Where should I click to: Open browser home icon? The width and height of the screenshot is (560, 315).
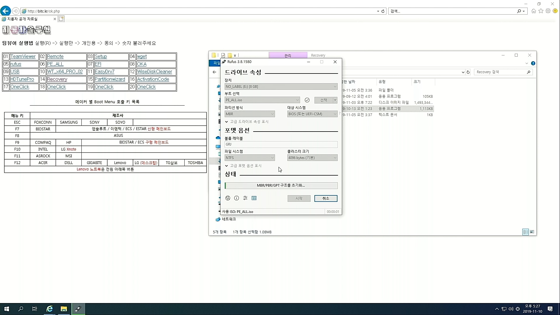(533, 11)
